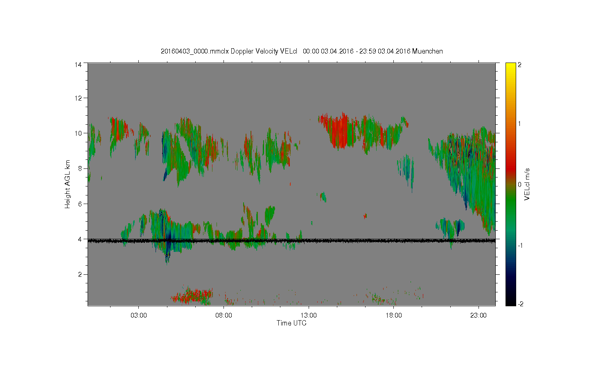Click the plot title starting with 20160403_0000.mmclx
This screenshot has width=614, height=368.
302,51
